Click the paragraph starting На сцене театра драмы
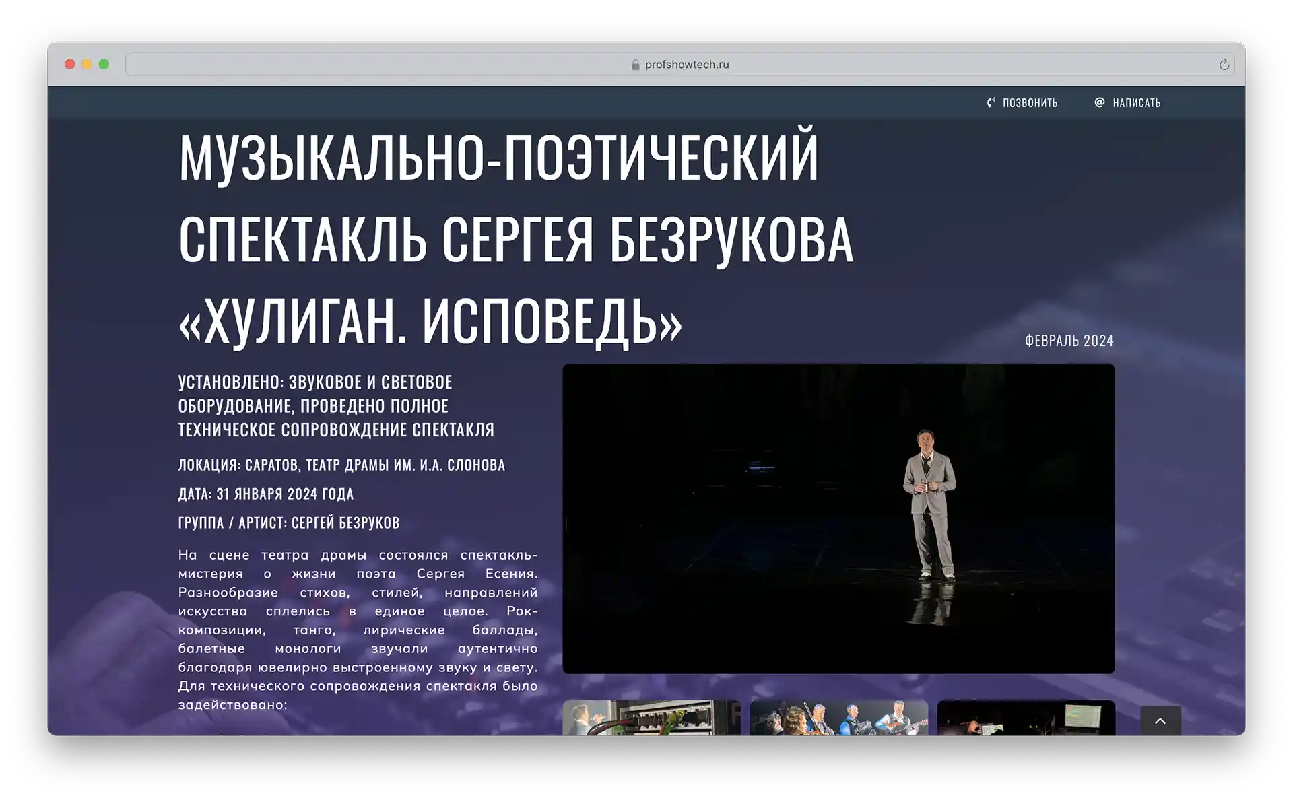 [358, 630]
